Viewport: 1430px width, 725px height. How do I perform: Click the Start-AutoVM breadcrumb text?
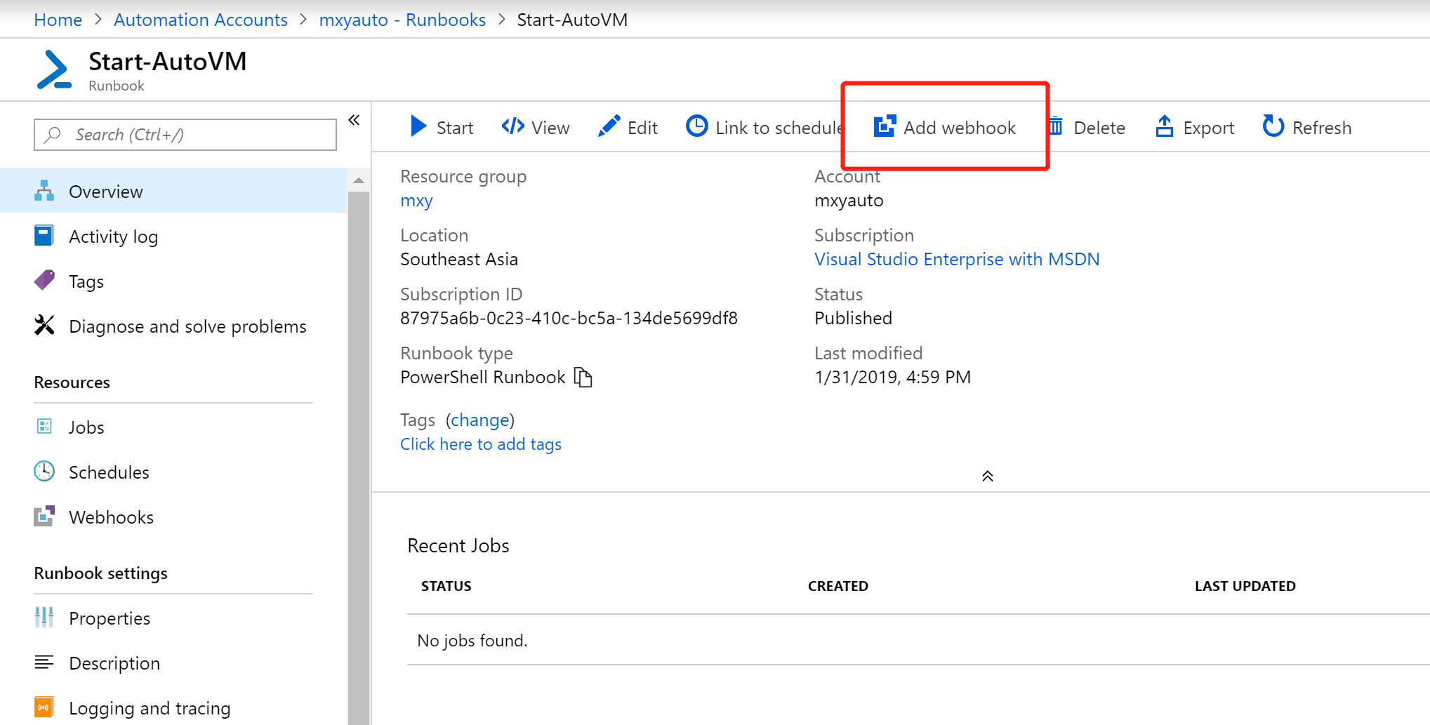pos(572,20)
